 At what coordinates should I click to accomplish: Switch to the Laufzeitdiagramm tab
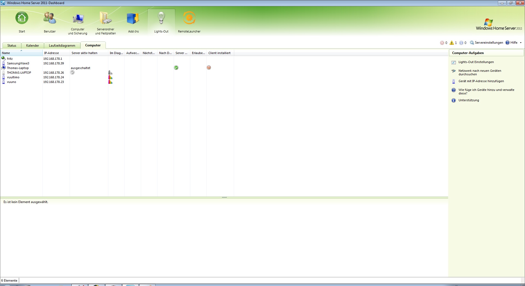pyautogui.click(x=62, y=46)
